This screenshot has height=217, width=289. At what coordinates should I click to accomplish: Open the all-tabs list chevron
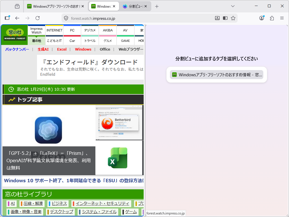coord(232,6)
